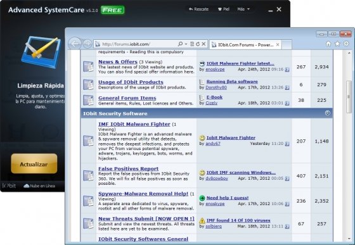Viewport: 355px width, 245px height.
Task: Open the Piel skin option in Advanced SystemCare
Action: 223,9
